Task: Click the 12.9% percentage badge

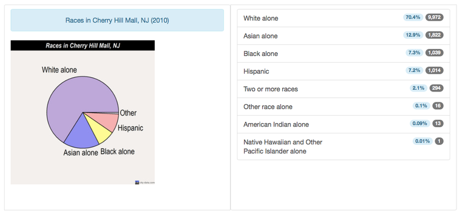Action: click(x=413, y=35)
